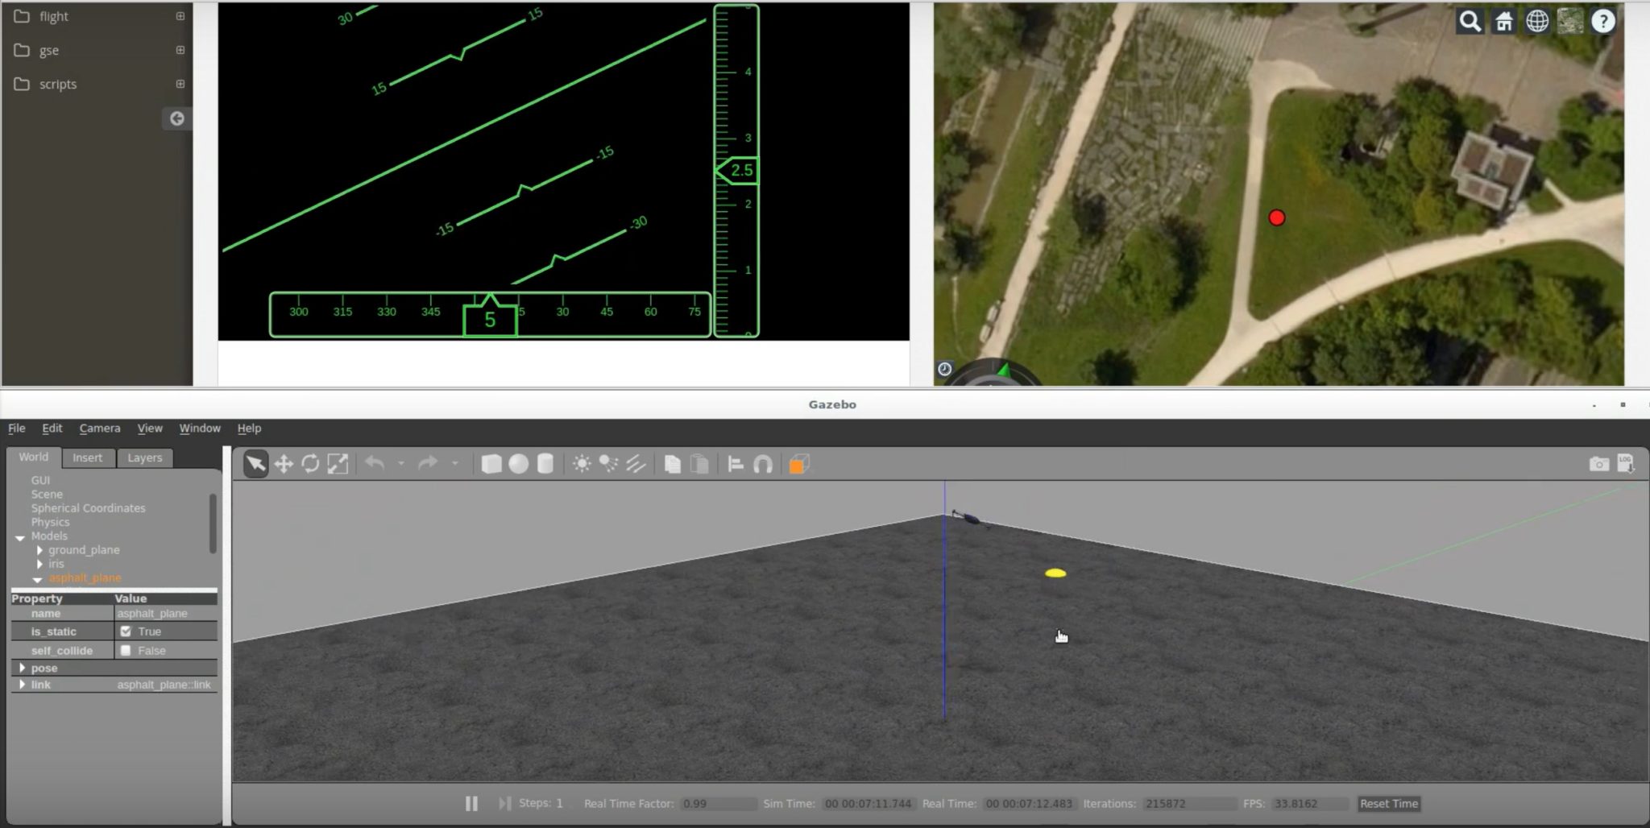Open the globe view on the map panel
Viewport: 1650px width, 828px height.
click(1536, 22)
